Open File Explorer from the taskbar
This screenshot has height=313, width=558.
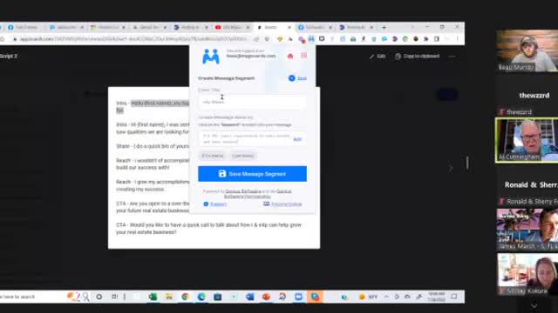pos(169,296)
